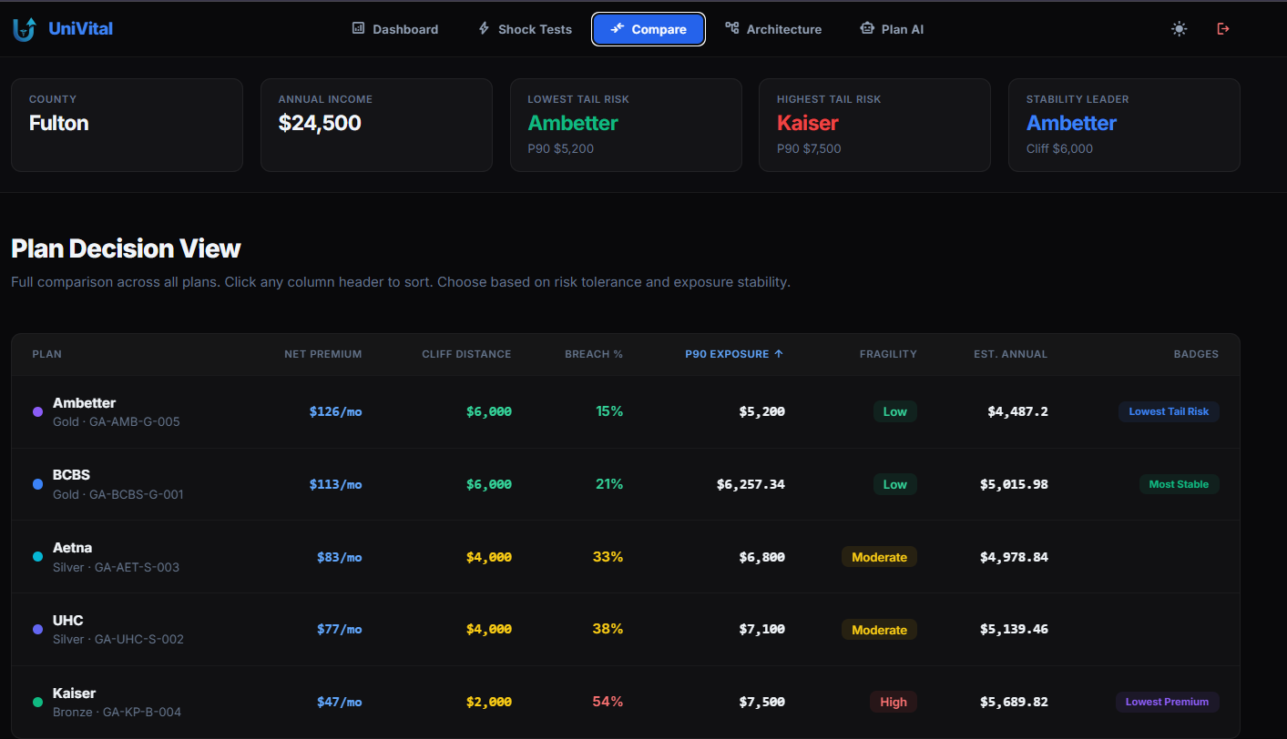Image resolution: width=1287 pixels, height=739 pixels.
Task: Sort by Net Premium column header
Action: pyautogui.click(x=323, y=354)
